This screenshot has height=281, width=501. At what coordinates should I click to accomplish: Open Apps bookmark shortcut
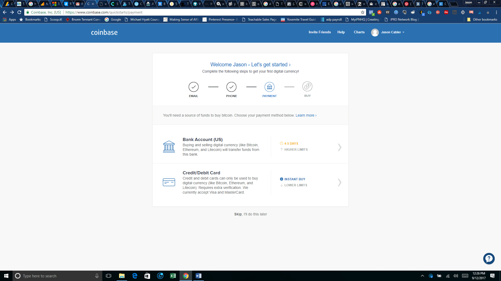coord(9,20)
